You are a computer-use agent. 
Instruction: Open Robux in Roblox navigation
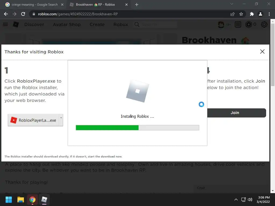pyautogui.click(x=121, y=24)
